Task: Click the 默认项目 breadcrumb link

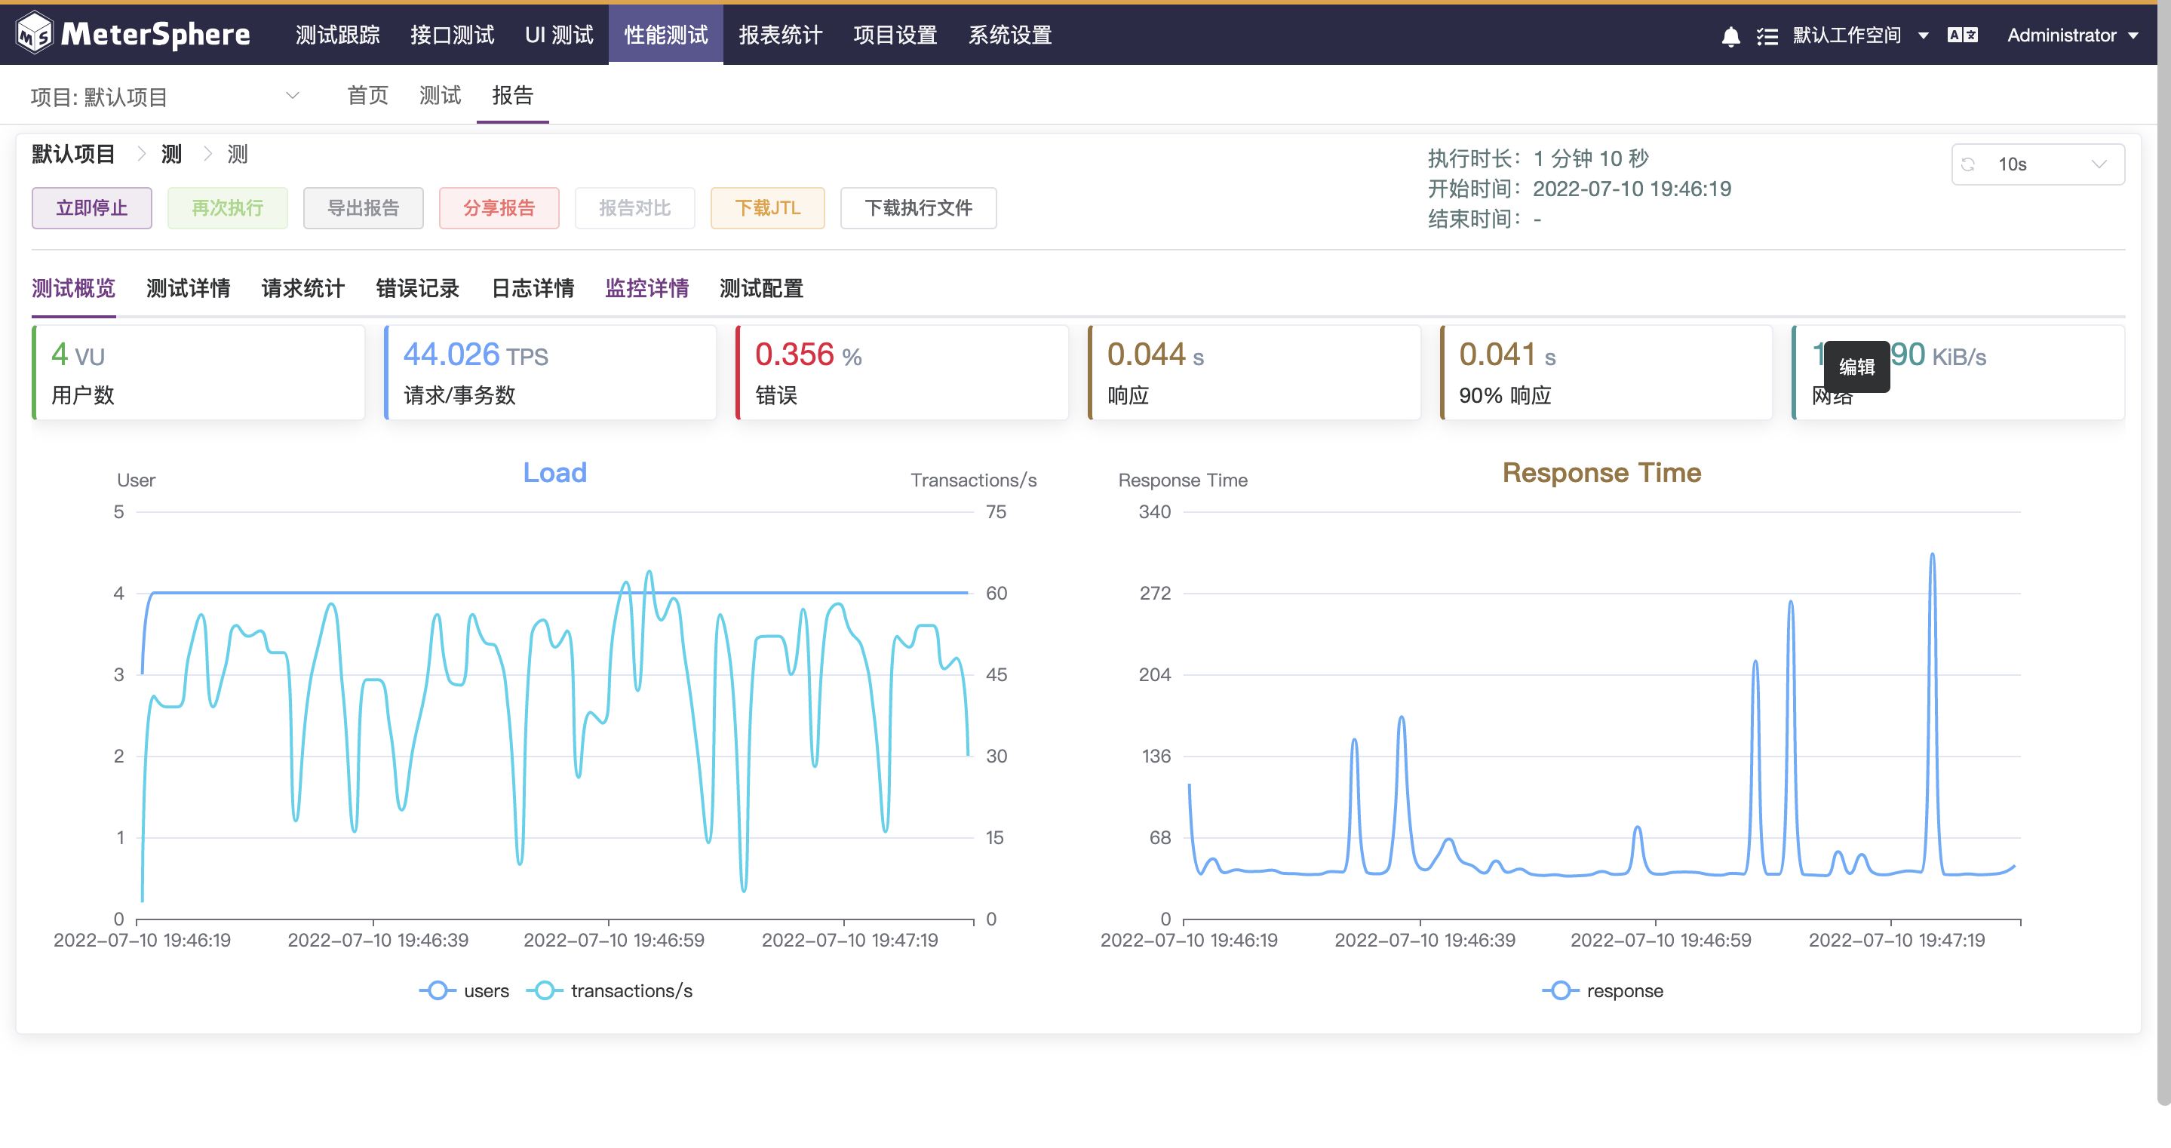Action: click(x=73, y=154)
